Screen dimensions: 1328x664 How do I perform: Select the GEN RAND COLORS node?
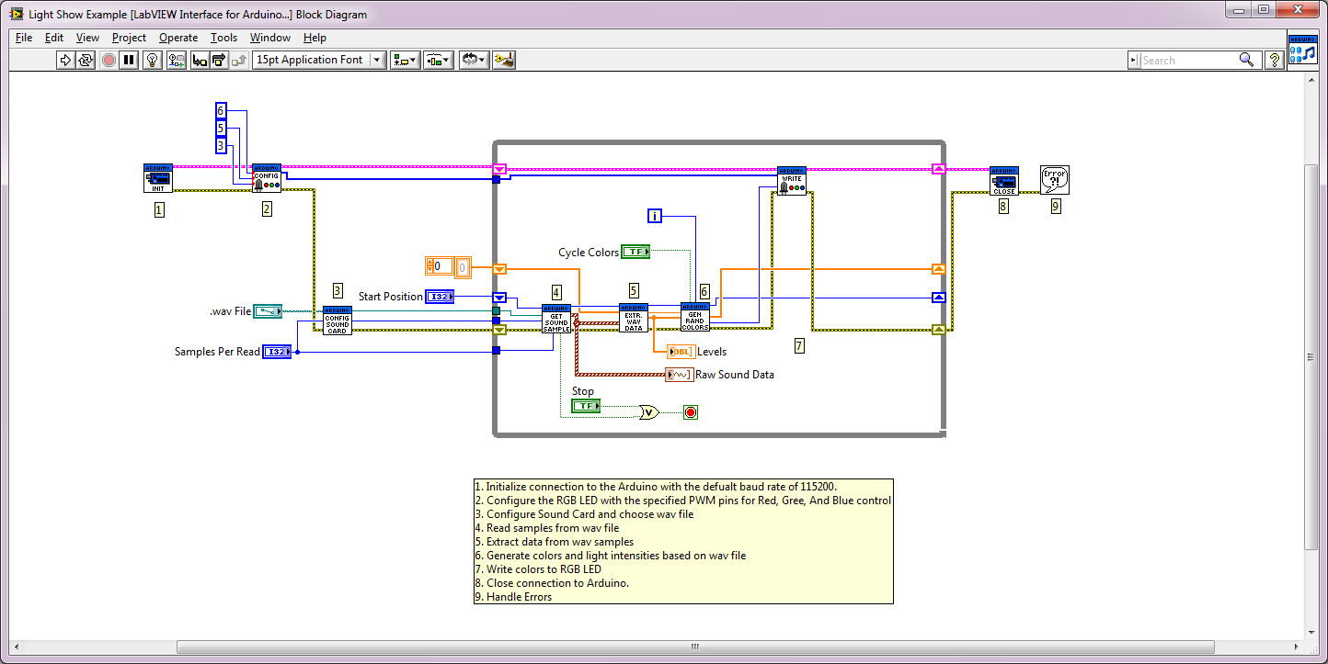point(695,317)
